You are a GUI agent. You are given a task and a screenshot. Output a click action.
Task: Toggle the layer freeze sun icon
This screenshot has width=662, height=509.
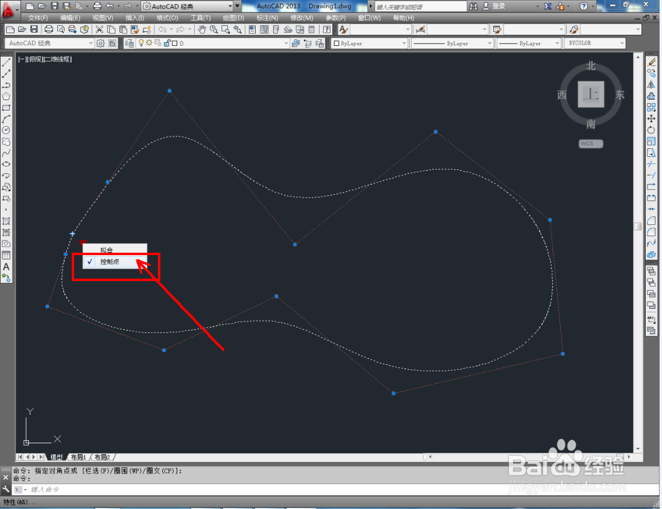[x=150, y=43]
